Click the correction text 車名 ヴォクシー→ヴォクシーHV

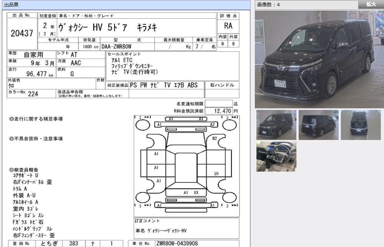click(x=161, y=231)
